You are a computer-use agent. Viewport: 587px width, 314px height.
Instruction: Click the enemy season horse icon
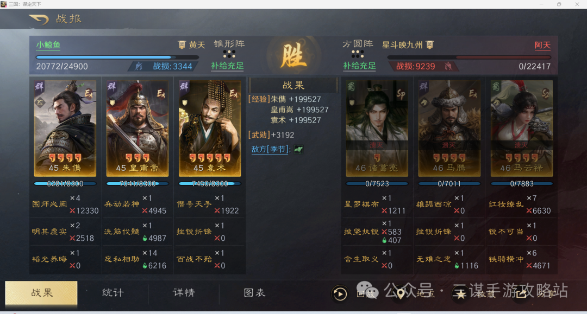(x=298, y=149)
